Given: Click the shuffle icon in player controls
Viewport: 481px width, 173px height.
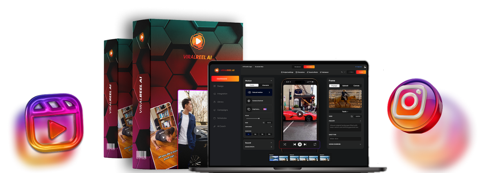Looking at the screenshot, I should click(284, 144).
